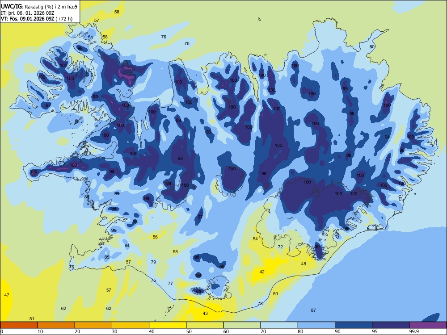Click the humidity value "50" on the map
The image size is (447, 335).
coord(275,294)
